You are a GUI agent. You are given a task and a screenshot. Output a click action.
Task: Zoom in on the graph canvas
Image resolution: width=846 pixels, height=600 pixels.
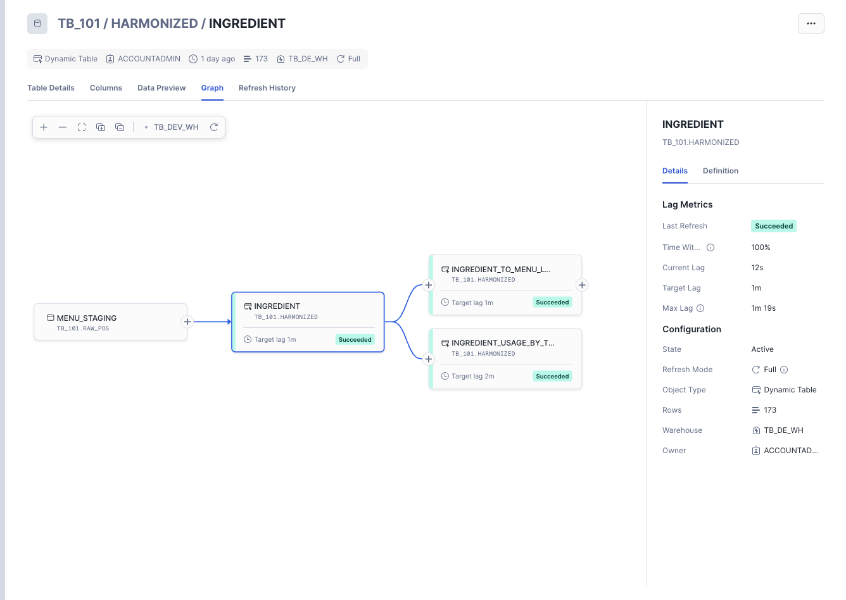(44, 127)
